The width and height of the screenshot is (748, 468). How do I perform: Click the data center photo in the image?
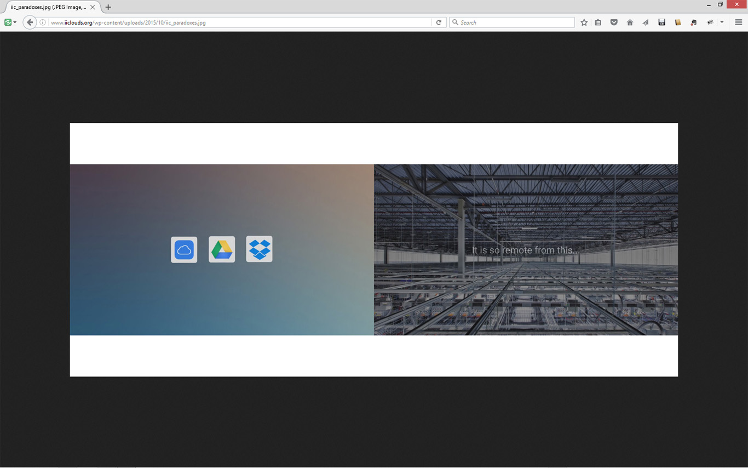pos(526,250)
